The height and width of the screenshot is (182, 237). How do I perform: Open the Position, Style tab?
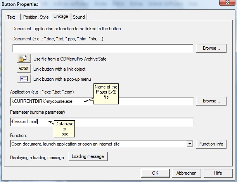(36, 17)
